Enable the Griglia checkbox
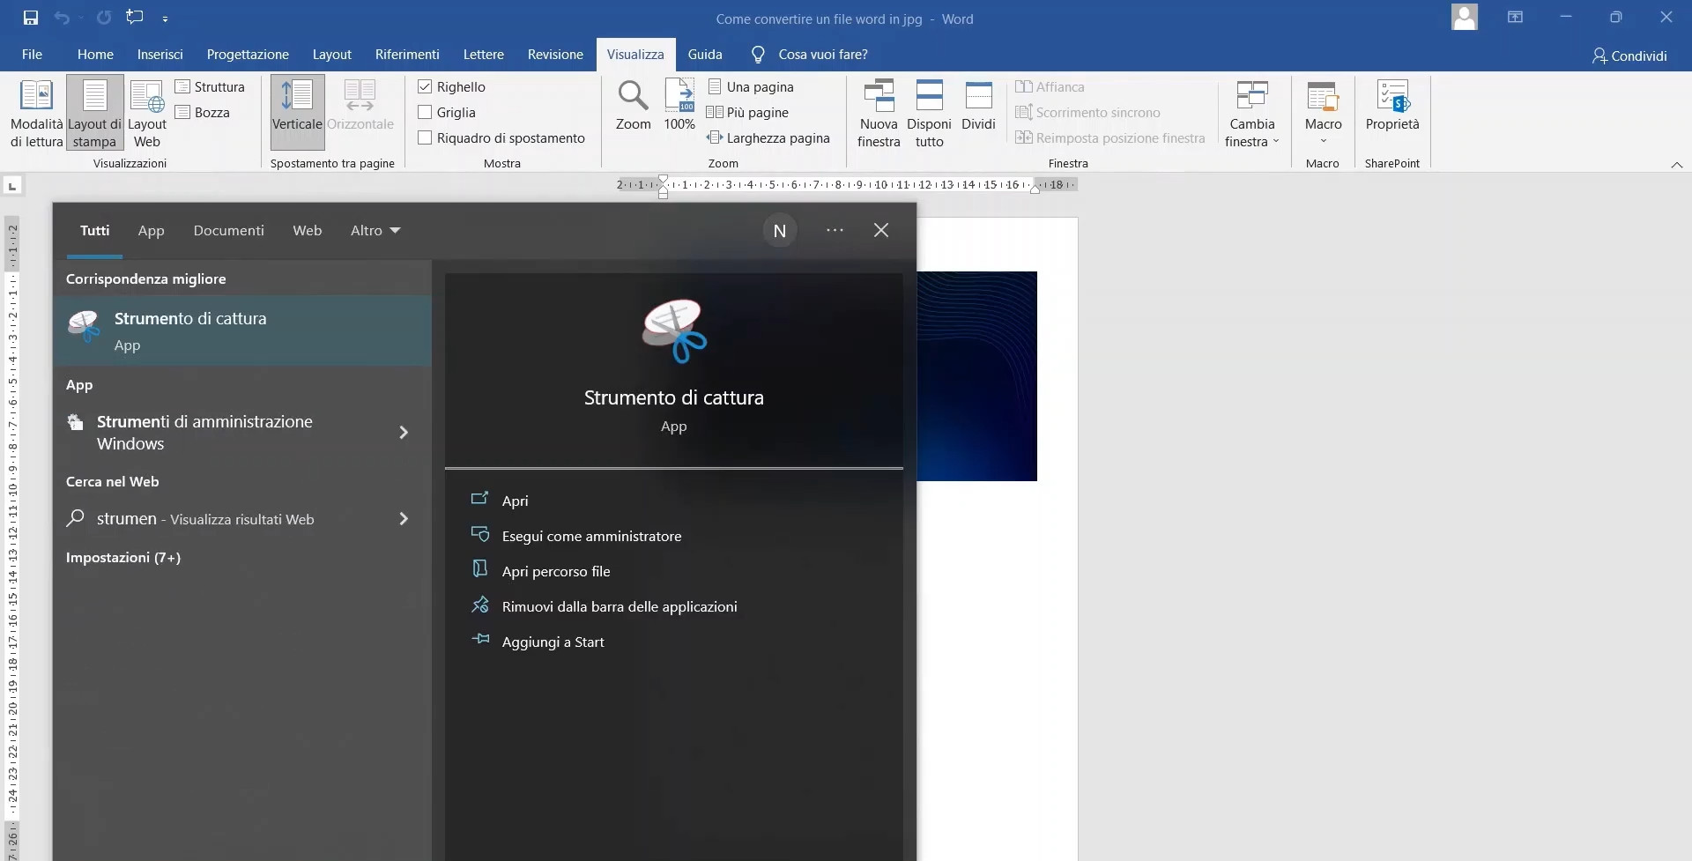 (x=425, y=113)
